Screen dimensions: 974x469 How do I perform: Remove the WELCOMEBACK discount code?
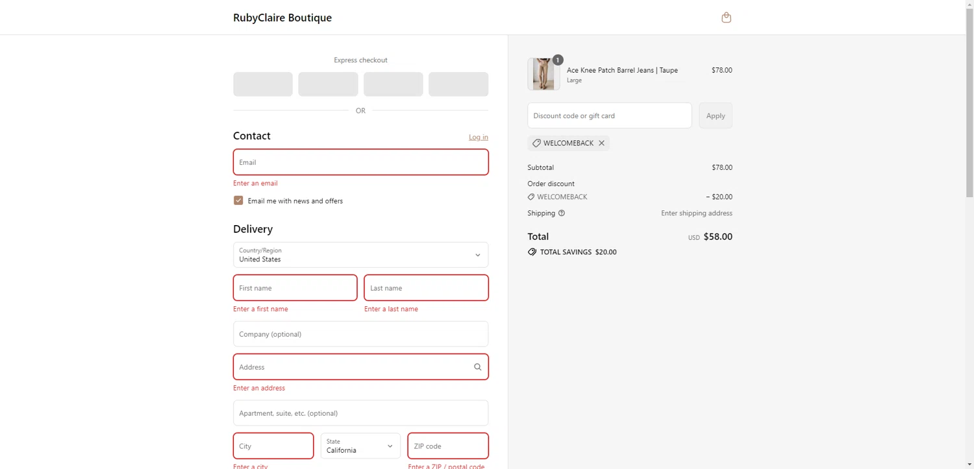(x=601, y=143)
